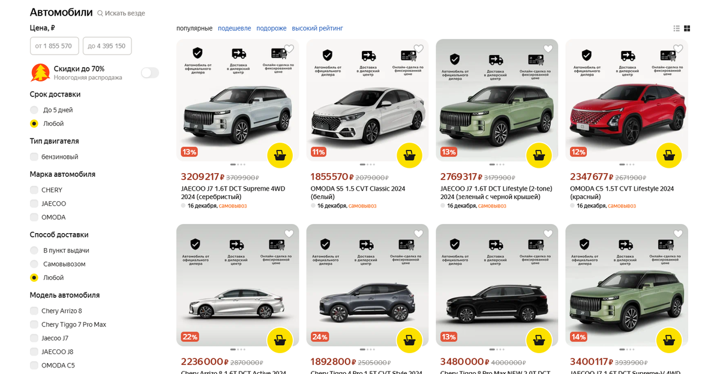Add white OMODA S5 Classic to cart
720x374 pixels.
(409, 155)
